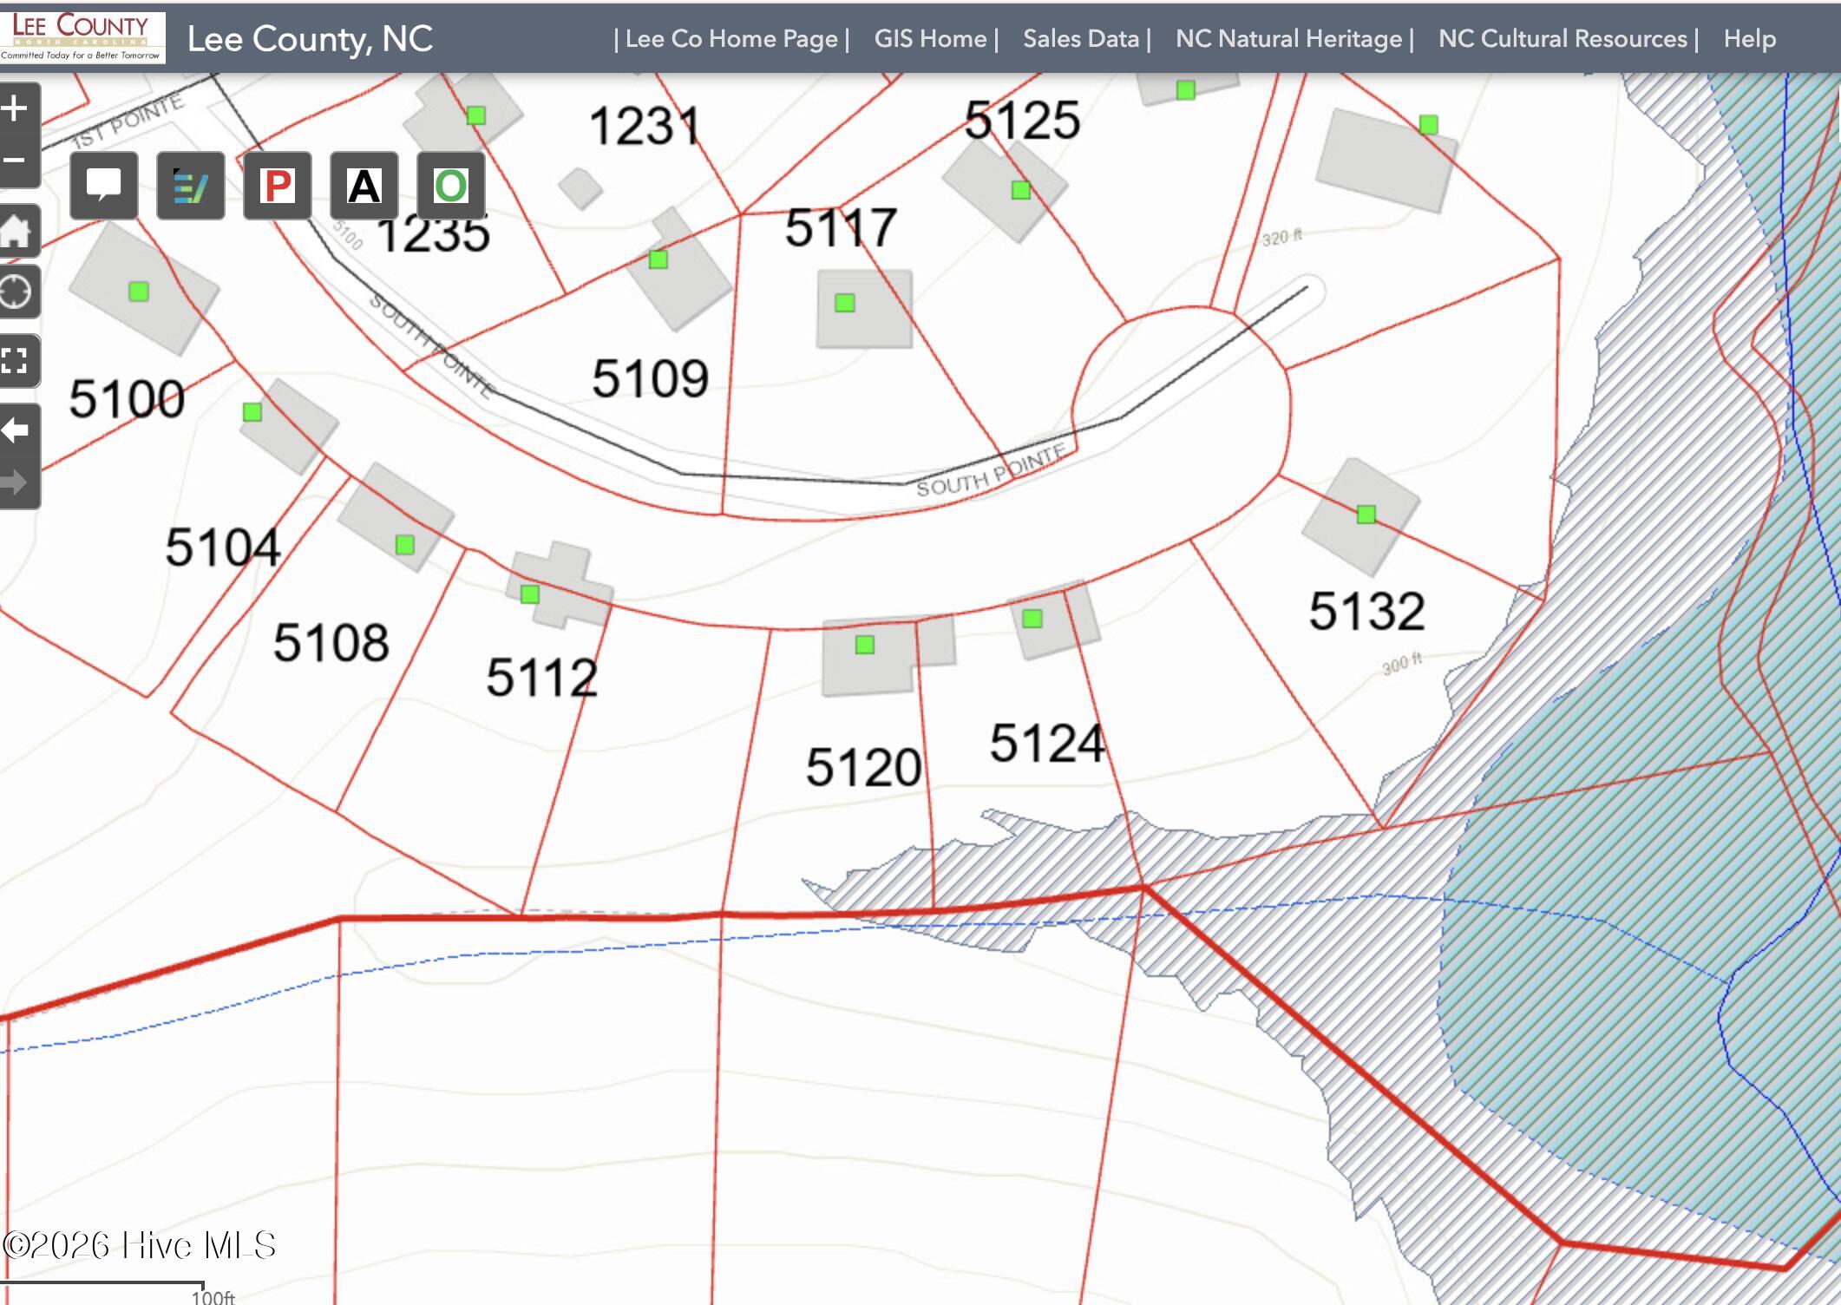The height and width of the screenshot is (1305, 1841).
Task: Activate the locate me crosshair tool
Action: (x=15, y=292)
